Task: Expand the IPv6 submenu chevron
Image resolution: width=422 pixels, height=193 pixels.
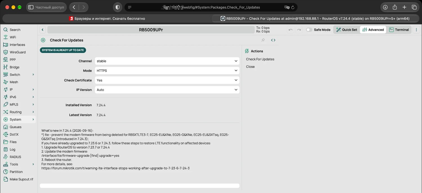Action: 33,97
